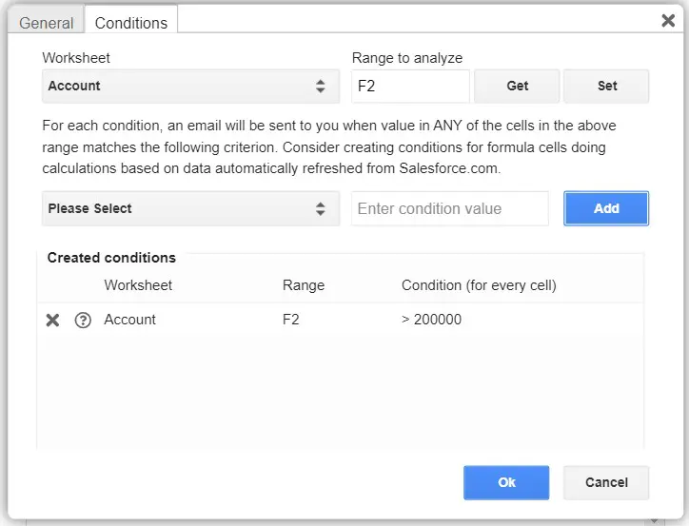Click the question mark help icon in the condition row
This screenshot has width=689, height=526.
coord(83,321)
